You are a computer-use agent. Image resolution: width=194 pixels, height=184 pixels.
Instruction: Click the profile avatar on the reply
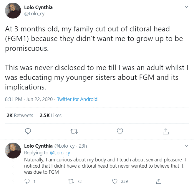[x=12, y=151]
